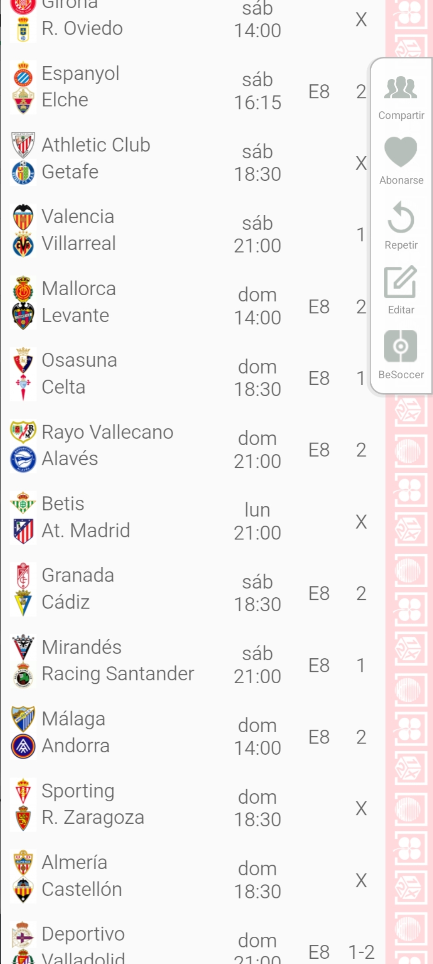Tap the Abonarse heart icon
433x964 pixels.
[401, 152]
